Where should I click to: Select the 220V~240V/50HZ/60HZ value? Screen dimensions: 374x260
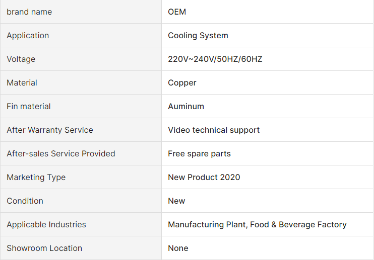click(x=215, y=59)
